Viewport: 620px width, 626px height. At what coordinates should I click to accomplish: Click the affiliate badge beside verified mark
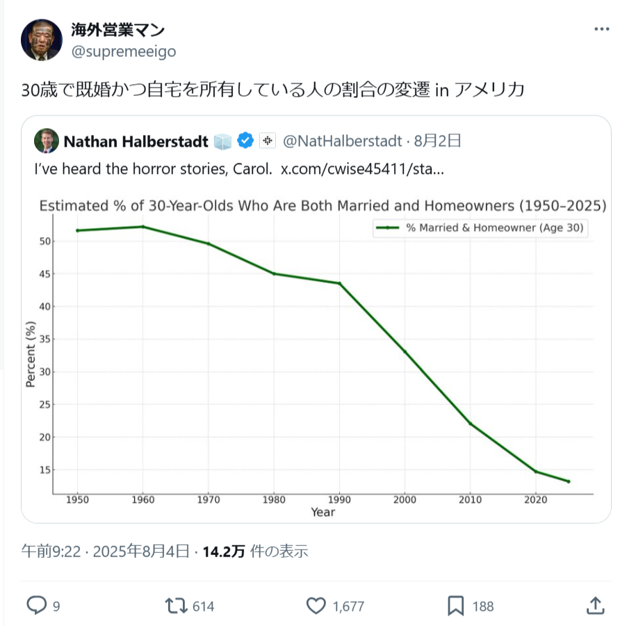pyautogui.click(x=266, y=141)
